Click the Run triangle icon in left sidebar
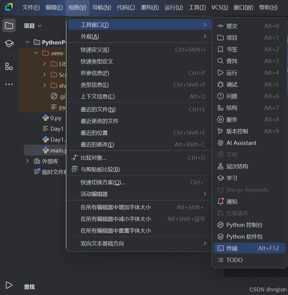 (9, 285)
